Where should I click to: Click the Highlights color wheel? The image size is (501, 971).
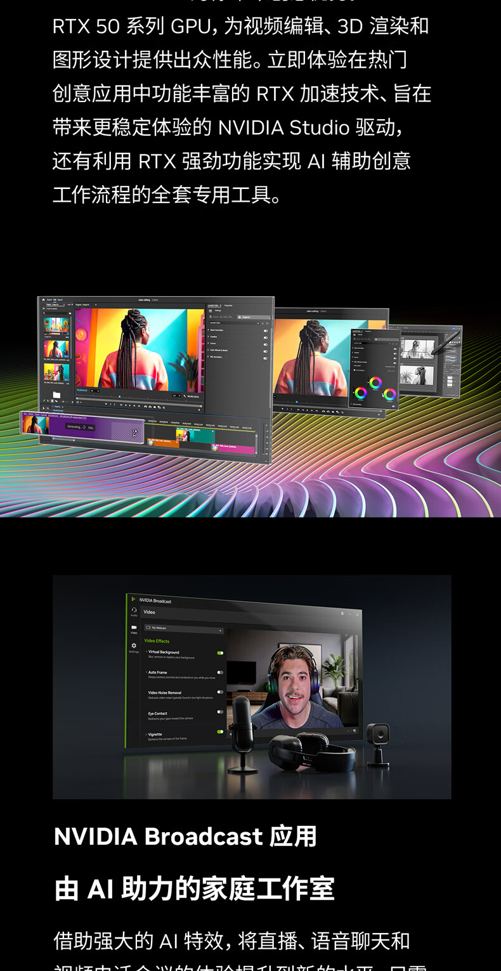[x=390, y=394]
